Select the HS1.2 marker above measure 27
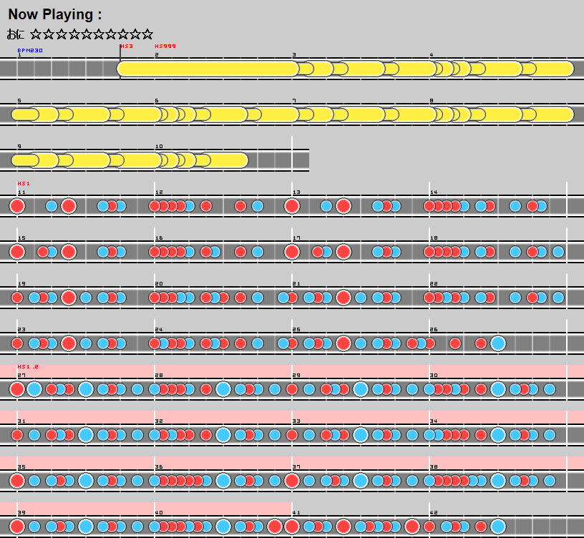Viewport: 584px width, 538px height. click(28, 367)
